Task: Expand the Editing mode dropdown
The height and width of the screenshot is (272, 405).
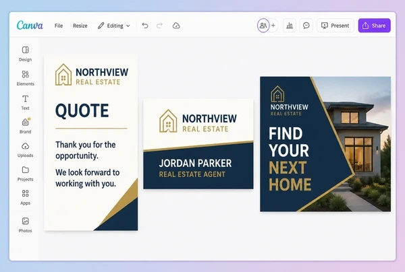Action: (x=114, y=26)
